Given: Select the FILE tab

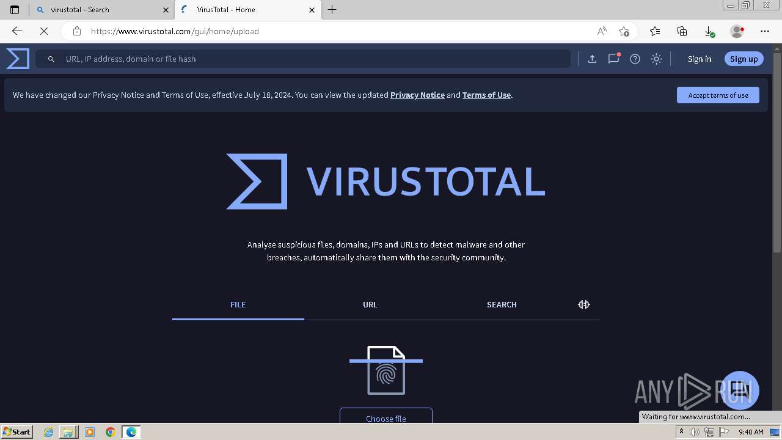Looking at the screenshot, I should click(238, 304).
